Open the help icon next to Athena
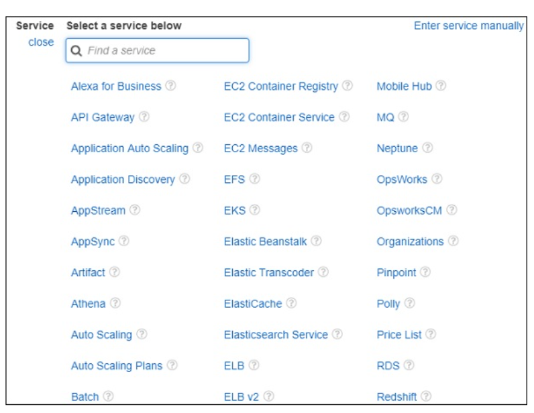Viewport: 534px width, 413px height. [115, 304]
